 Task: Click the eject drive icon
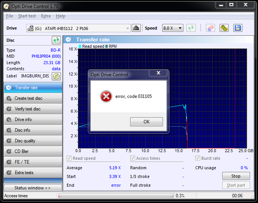coord(136,28)
